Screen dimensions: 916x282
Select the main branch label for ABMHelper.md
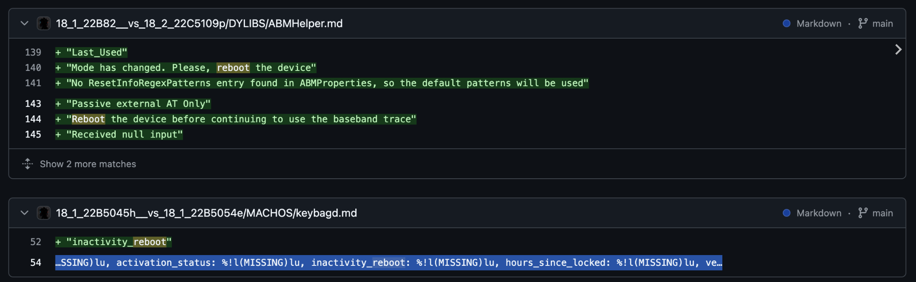point(882,23)
